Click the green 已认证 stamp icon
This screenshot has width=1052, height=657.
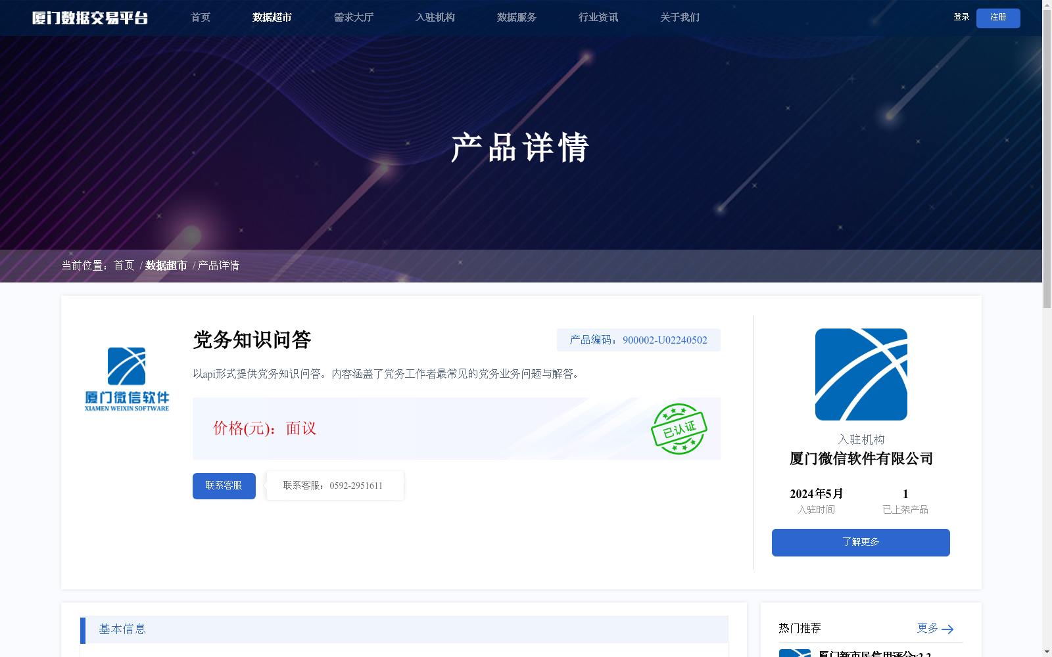(x=679, y=429)
